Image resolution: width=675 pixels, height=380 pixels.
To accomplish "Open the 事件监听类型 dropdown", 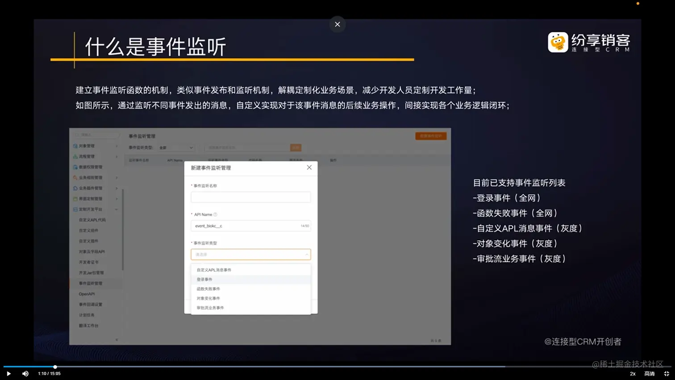I will click(251, 255).
